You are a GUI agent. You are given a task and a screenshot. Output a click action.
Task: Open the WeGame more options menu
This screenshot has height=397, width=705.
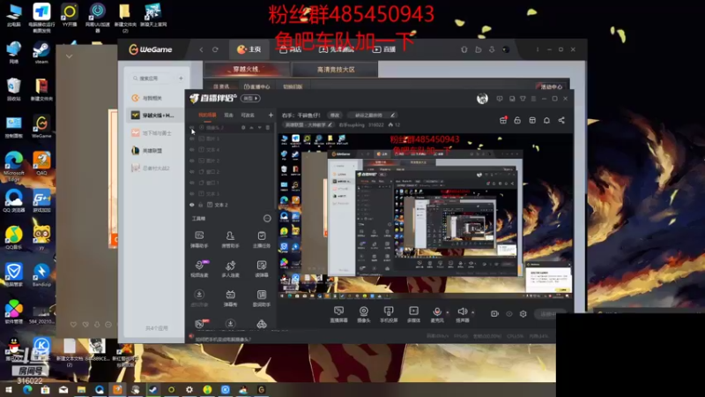click(538, 49)
